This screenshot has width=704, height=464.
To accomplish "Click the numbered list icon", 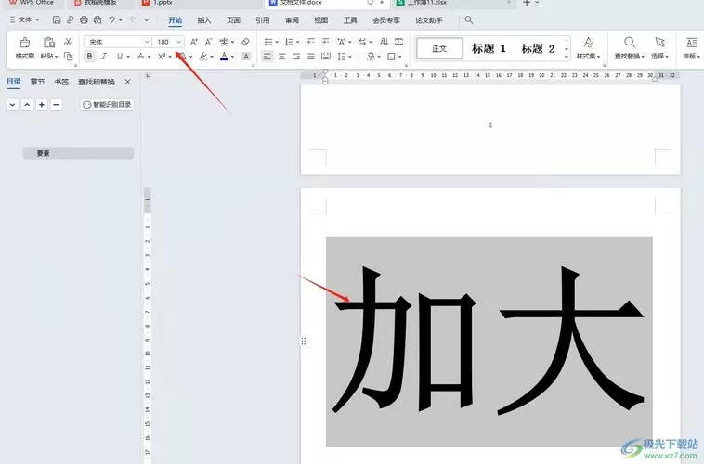I will [290, 42].
